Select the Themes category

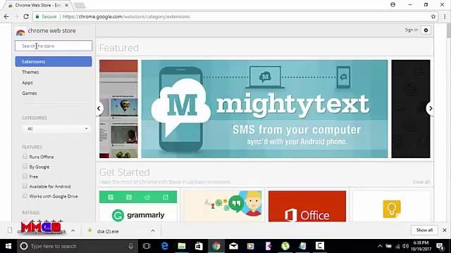click(30, 72)
